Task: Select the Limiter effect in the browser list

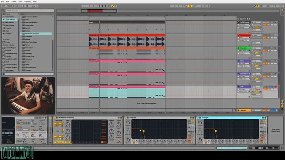Action: coord(28,28)
